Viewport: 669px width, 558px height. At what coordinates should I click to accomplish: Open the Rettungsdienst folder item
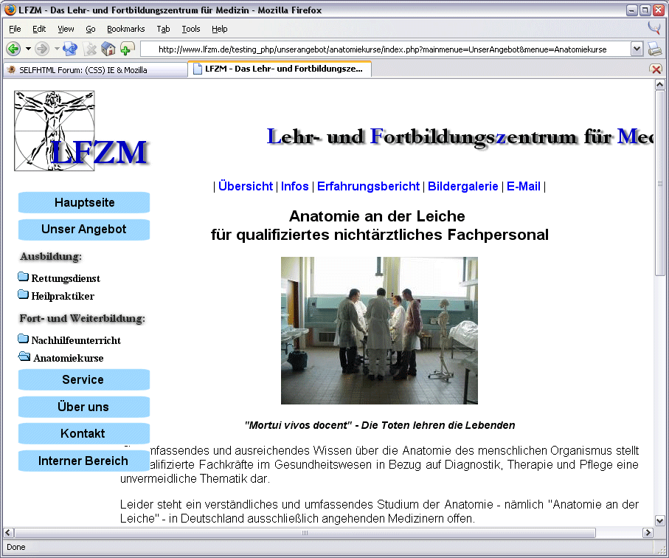tap(66, 278)
